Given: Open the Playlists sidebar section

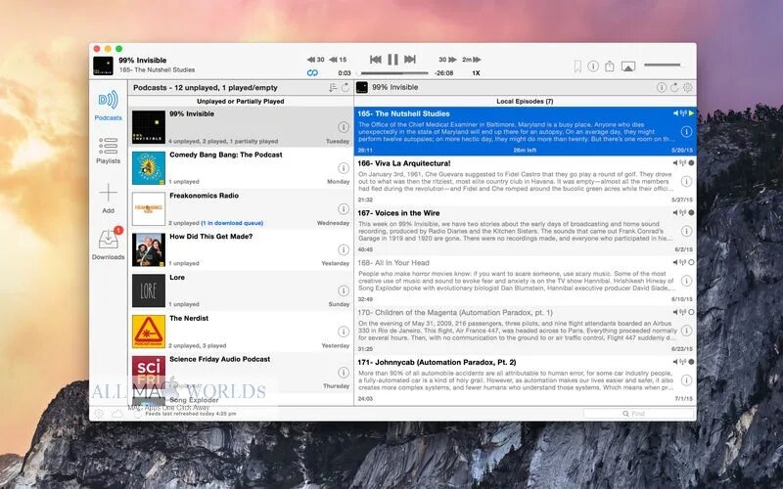Looking at the screenshot, I should point(108,151).
